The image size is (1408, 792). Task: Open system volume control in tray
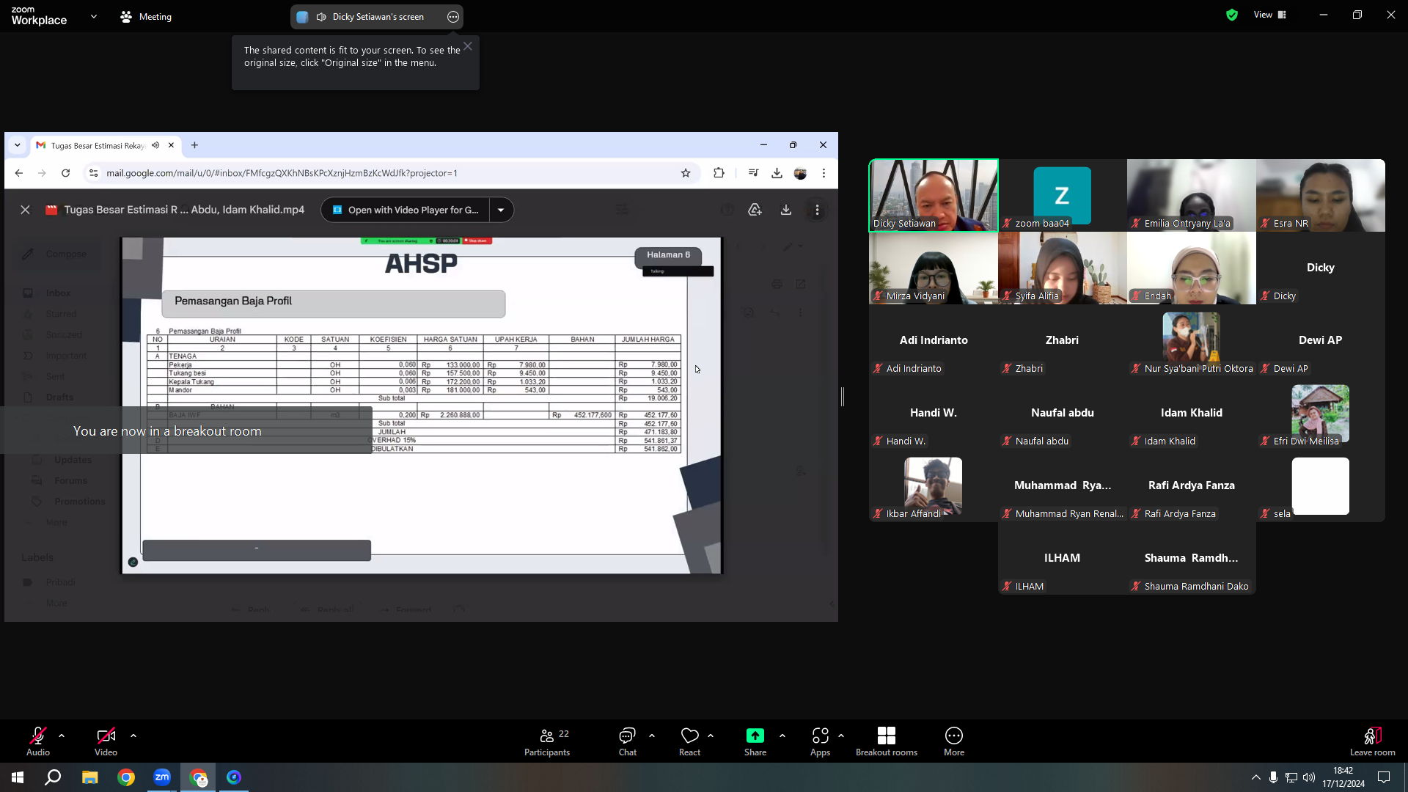[x=1309, y=777]
